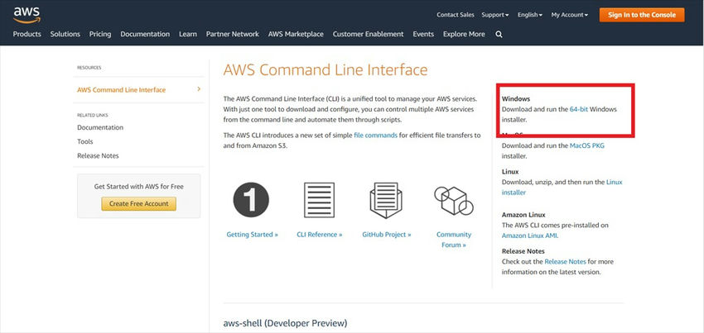This screenshot has height=333, width=704.
Task: Go to the Pricing menu item
Action: pyautogui.click(x=100, y=34)
